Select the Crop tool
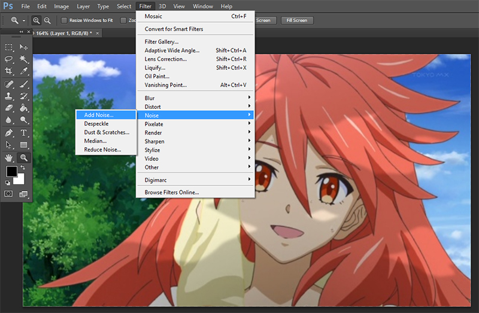The height and width of the screenshot is (313, 479). click(x=9, y=71)
